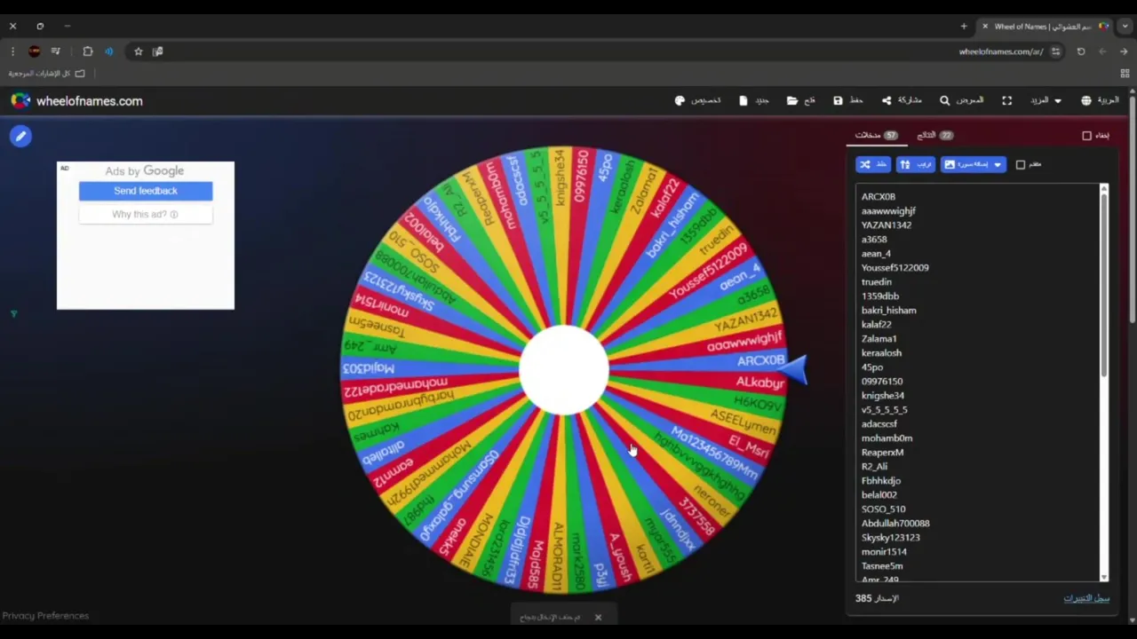
Task: Open the gallery search (المعرض)
Action: pos(961,101)
